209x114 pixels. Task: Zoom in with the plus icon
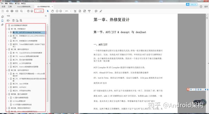point(61,11)
